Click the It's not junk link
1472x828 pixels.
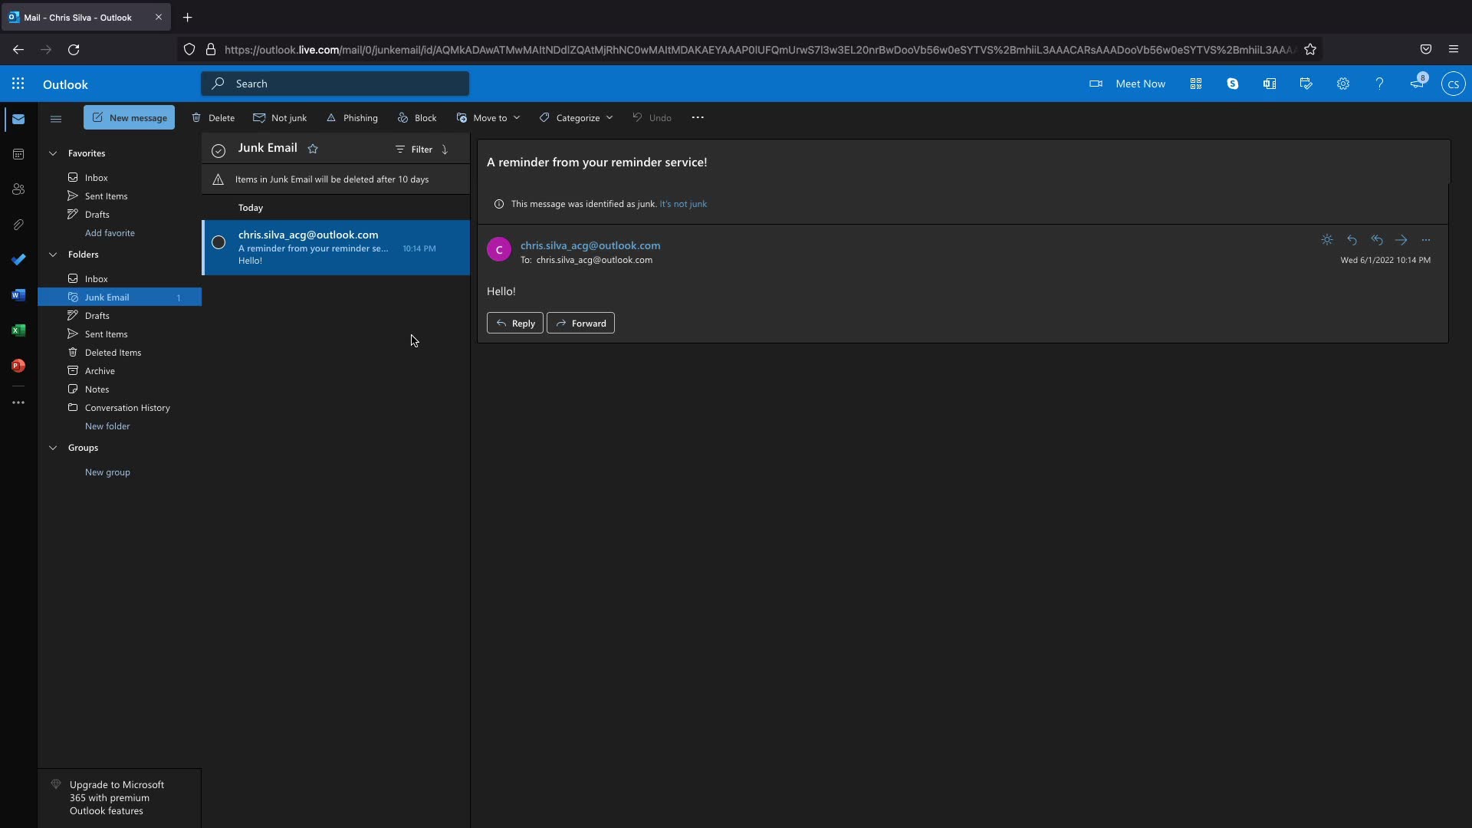coord(683,204)
